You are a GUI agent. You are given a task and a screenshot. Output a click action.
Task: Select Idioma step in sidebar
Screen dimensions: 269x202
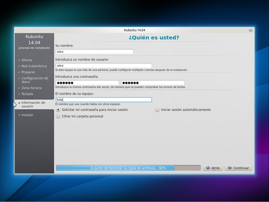pos(27,60)
